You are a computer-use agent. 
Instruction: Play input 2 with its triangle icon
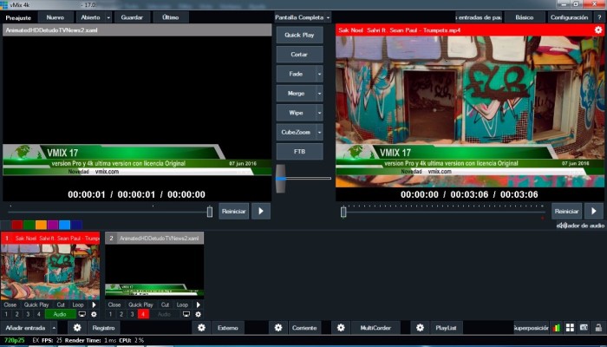[x=199, y=304]
